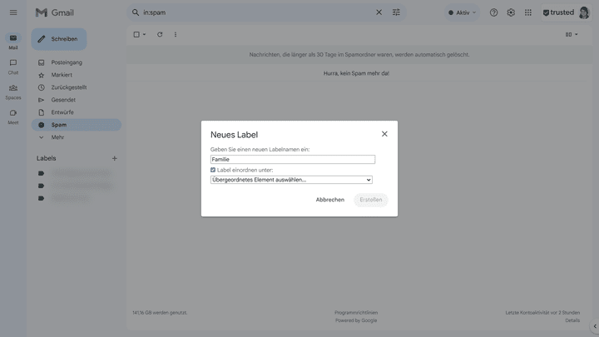Viewport: 599px width, 337px height.
Task: Open the Spaces section
Action: pos(13,92)
